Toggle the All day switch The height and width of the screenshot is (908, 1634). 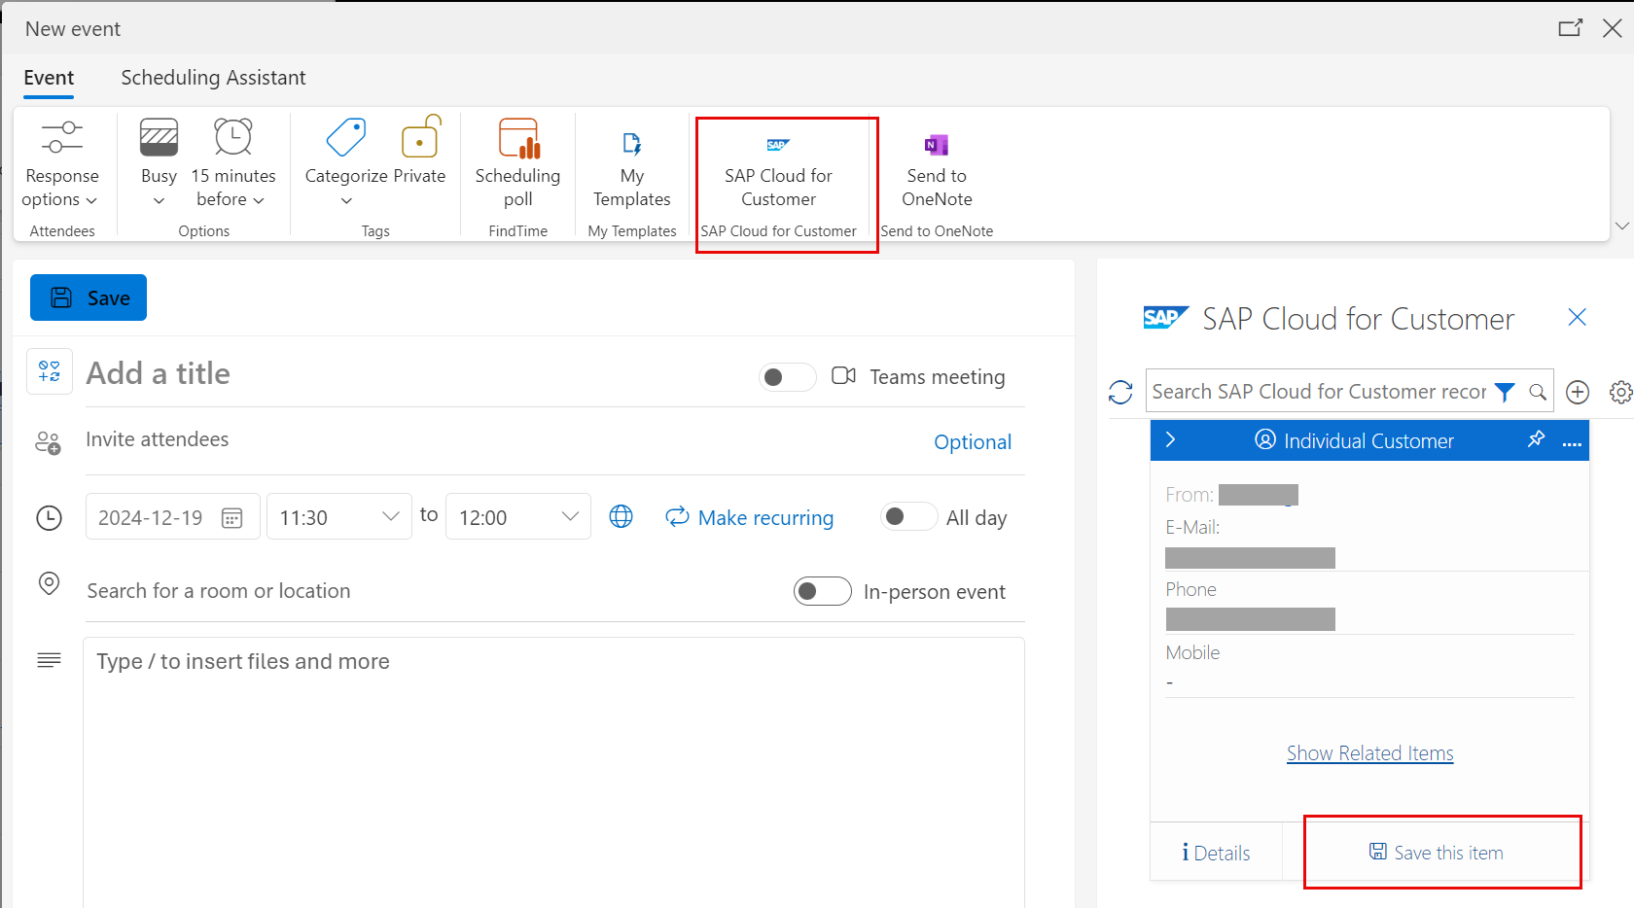(x=908, y=516)
